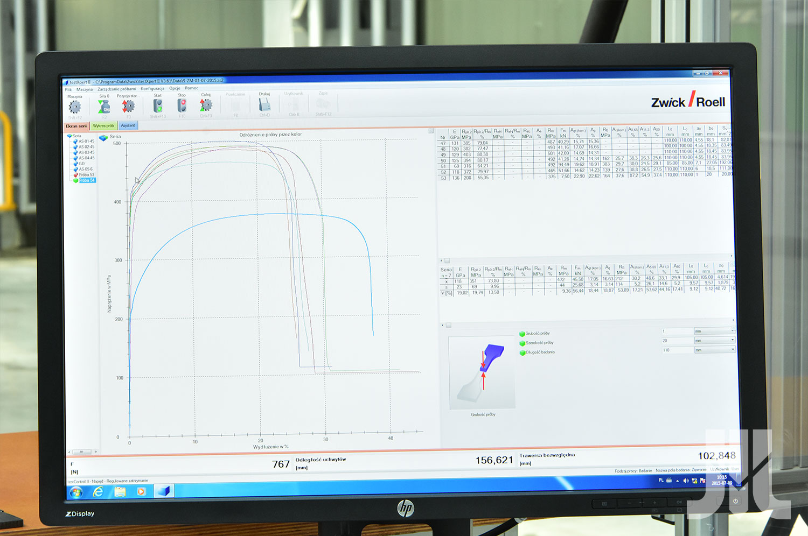This screenshot has height=536, width=808.
Task: Select specimen AS-03-45 in the tree
Action: (86, 152)
